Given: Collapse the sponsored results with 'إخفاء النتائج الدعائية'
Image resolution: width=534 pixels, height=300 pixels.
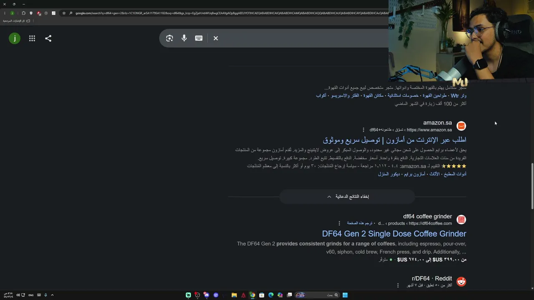Looking at the screenshot, I should coord(348,197).
